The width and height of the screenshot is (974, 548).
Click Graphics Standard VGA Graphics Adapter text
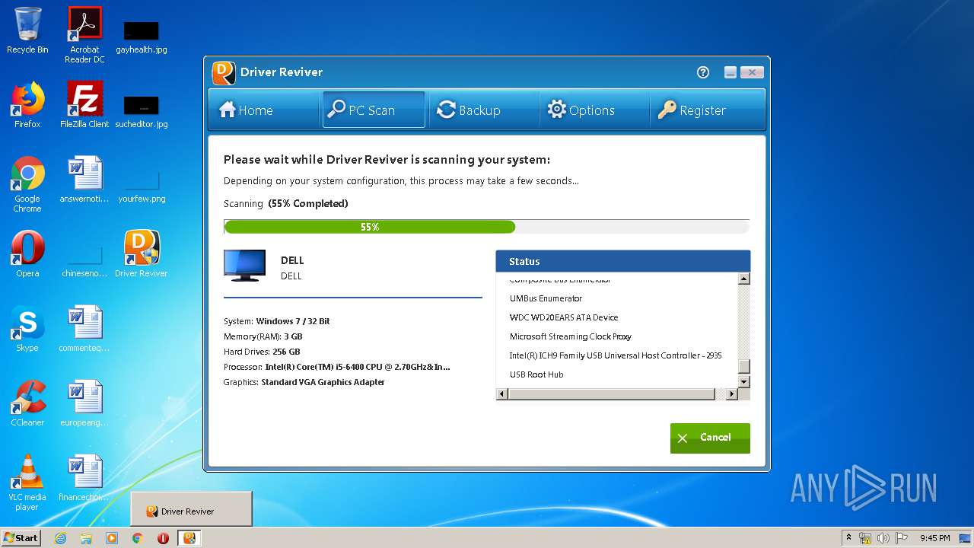(304, 382)
